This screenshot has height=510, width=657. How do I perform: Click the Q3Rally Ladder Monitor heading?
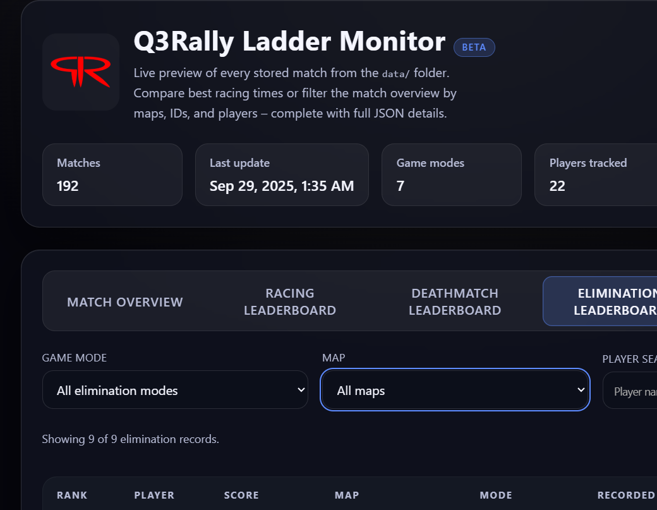289,42
